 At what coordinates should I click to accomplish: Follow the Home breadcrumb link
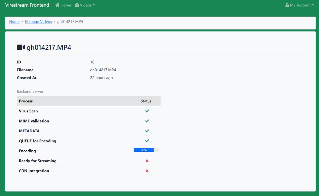[14, 22]
